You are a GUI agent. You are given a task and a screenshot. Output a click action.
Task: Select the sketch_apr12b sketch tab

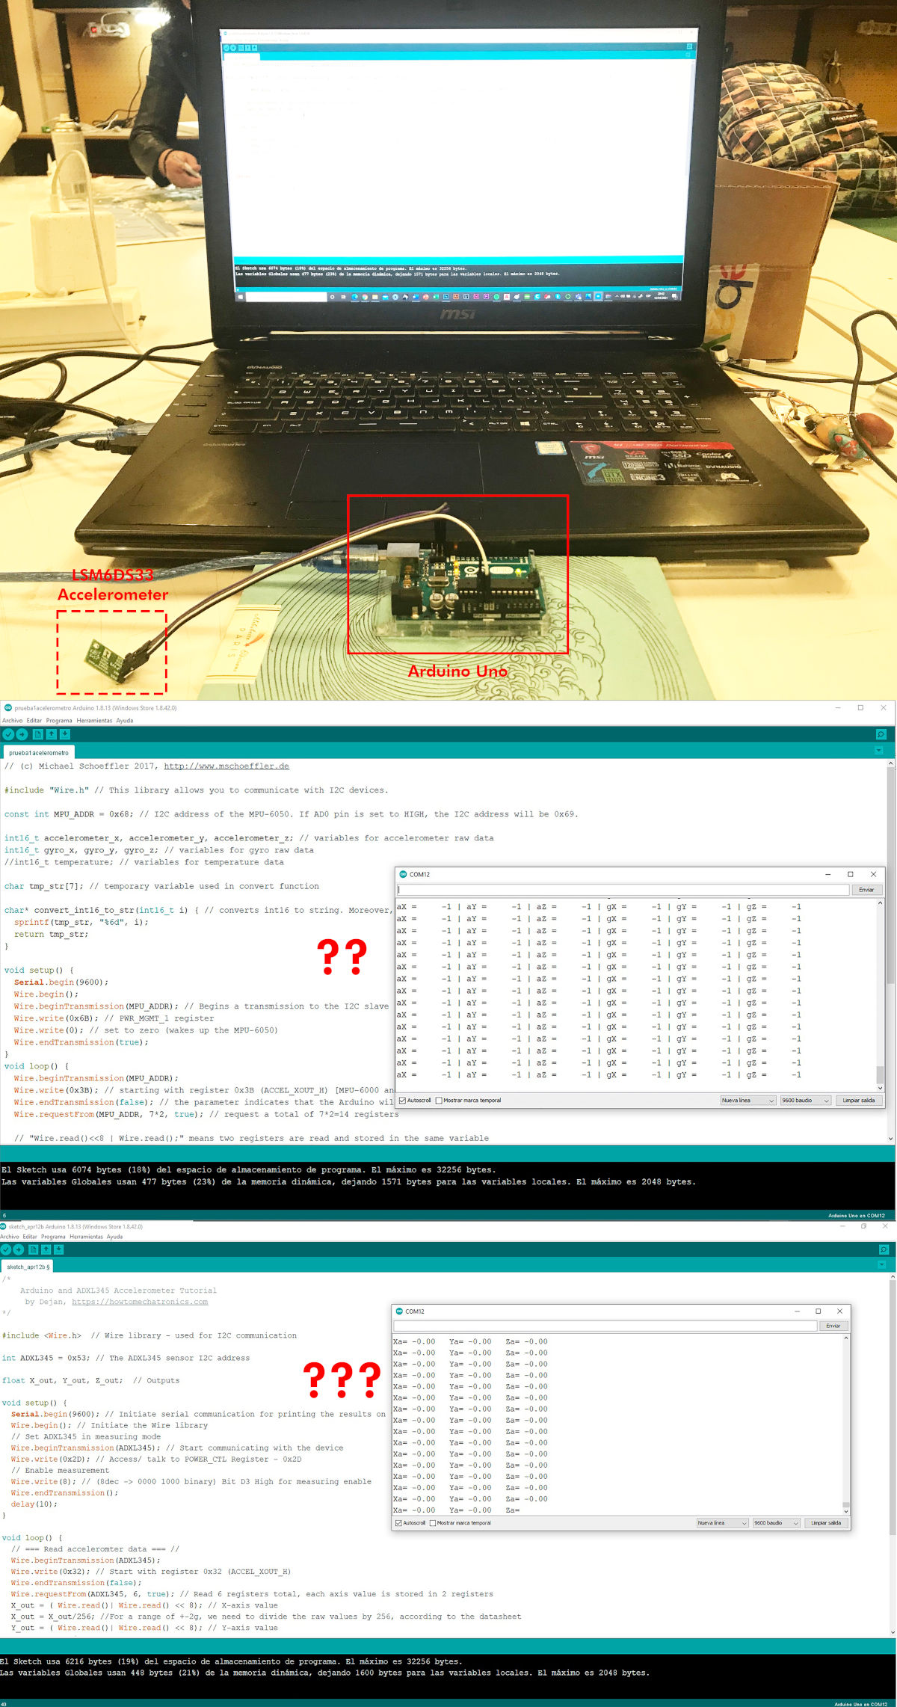(x=27, y=1267)
